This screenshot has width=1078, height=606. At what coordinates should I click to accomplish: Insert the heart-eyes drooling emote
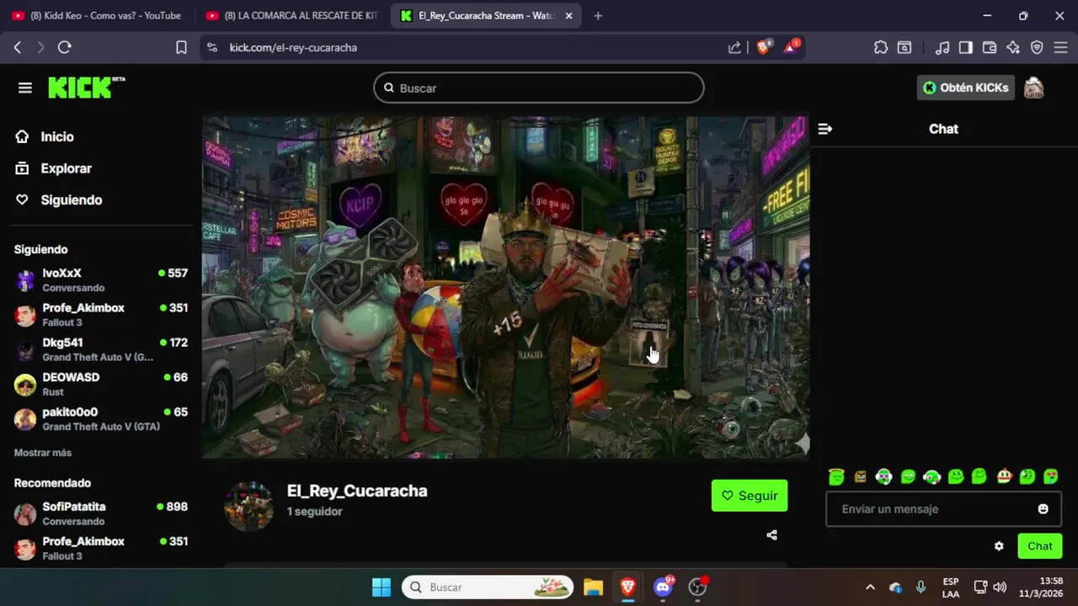(1051, 476)
